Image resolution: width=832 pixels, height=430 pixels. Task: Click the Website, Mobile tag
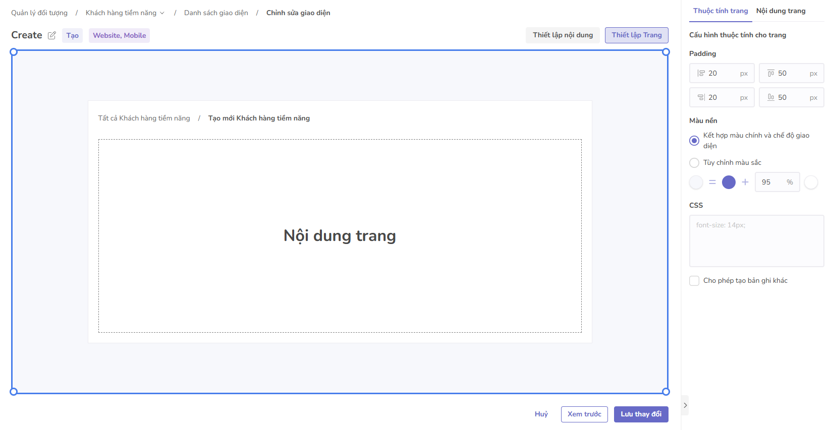tap(119, 35)
